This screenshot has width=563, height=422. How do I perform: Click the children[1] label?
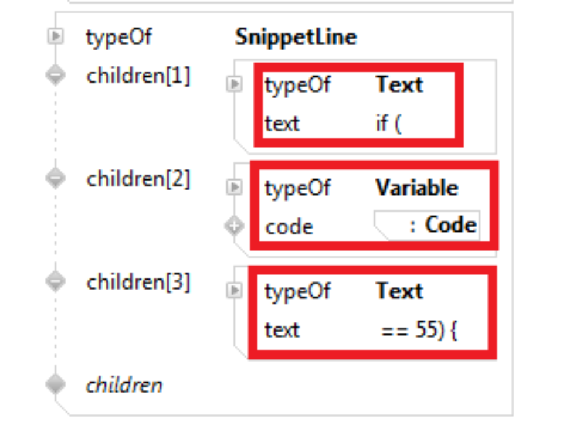pyautogui.click(x=138, y=76)
